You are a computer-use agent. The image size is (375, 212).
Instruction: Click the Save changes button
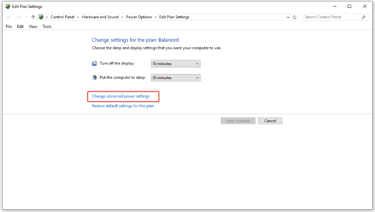point(238,121)
